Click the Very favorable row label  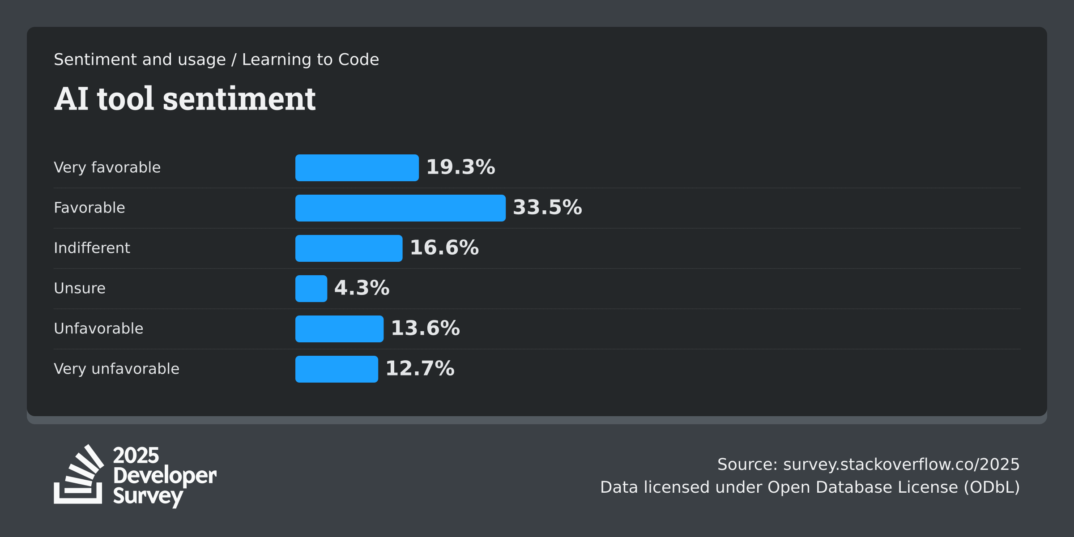107,167
